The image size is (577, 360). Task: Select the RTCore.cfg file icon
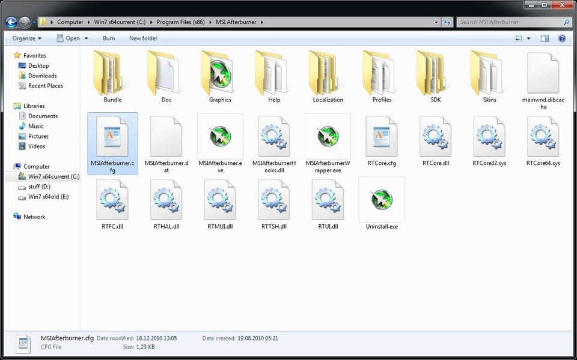point(382,136)
